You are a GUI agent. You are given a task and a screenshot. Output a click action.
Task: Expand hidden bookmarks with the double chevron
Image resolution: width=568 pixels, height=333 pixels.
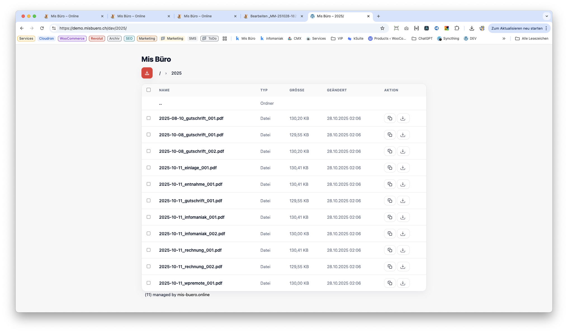504,39
